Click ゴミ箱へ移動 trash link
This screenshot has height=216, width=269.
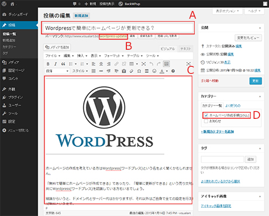[x=209, y=81]
